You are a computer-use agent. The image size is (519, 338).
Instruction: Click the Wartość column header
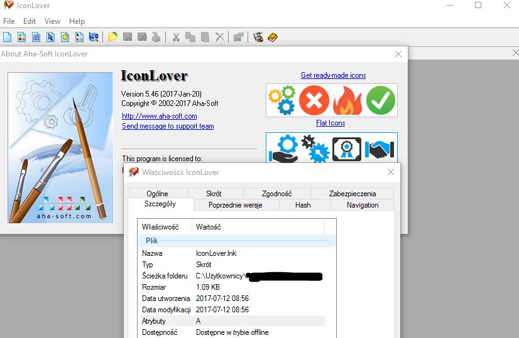click(x=258, y=227)
